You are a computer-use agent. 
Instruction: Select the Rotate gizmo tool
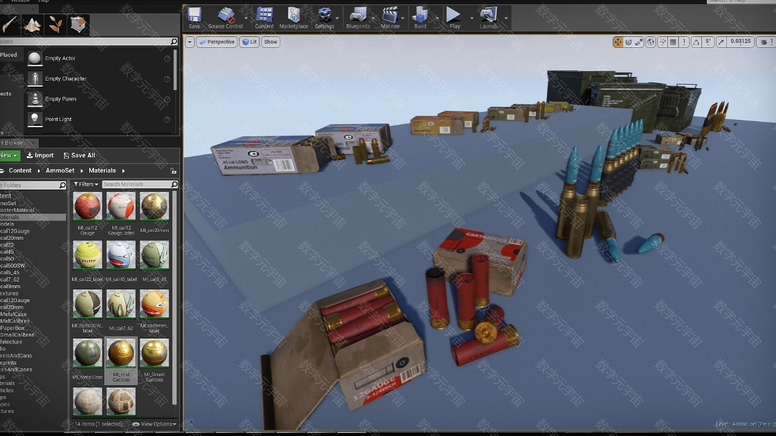[629, 42]
